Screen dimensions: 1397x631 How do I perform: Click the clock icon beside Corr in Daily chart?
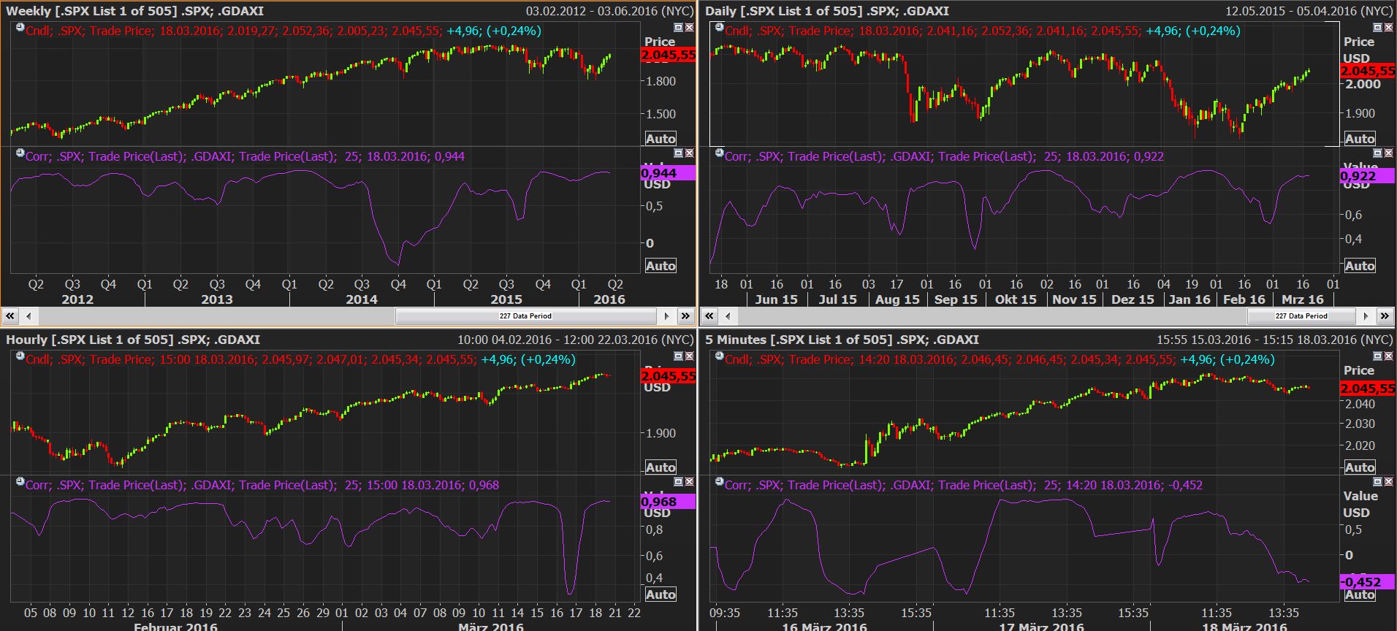click(x=719, y=153)
